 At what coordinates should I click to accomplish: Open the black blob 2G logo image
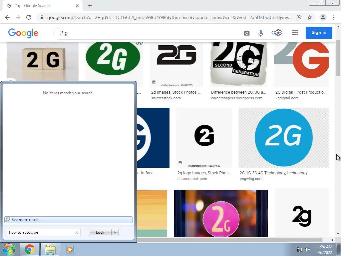click(x=204, y=138)
